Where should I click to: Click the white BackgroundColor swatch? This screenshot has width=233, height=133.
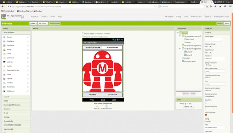click(x=206, y=65)
